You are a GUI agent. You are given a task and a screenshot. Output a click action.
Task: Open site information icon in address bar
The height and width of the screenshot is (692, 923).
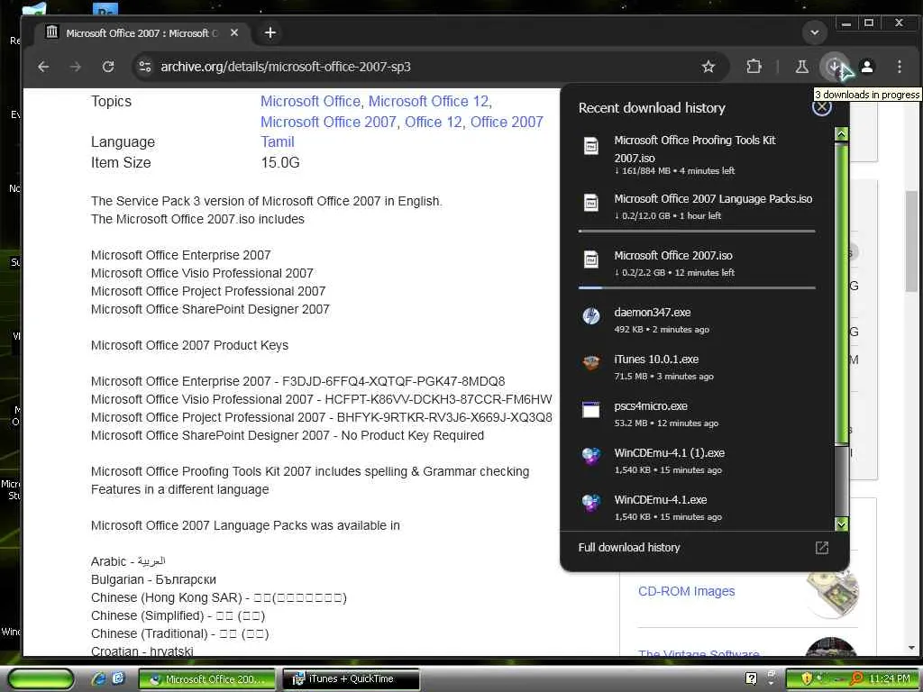(145, 67)
